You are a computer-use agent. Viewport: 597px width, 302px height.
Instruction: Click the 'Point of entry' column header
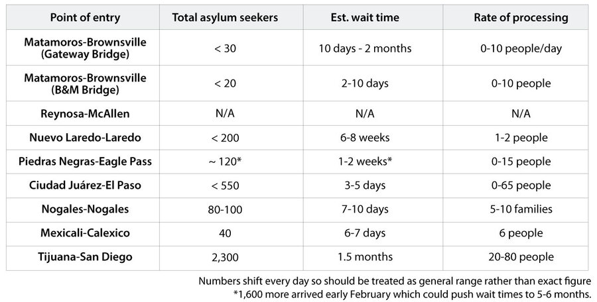78,18
